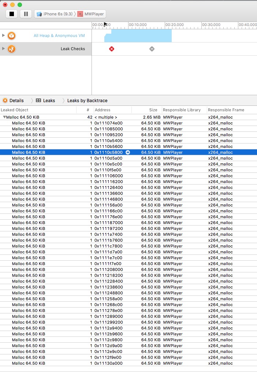Select the leak row at address 0x111136600

(x=128, y=193)
